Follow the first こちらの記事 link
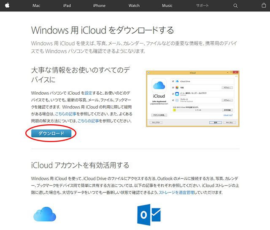 [x=66, y=114]
